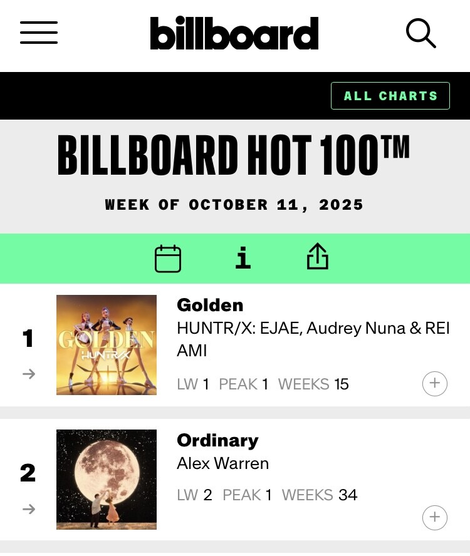Click the search magnifier icon
This screenshot has height=556, width=470.
click(420, 33)
